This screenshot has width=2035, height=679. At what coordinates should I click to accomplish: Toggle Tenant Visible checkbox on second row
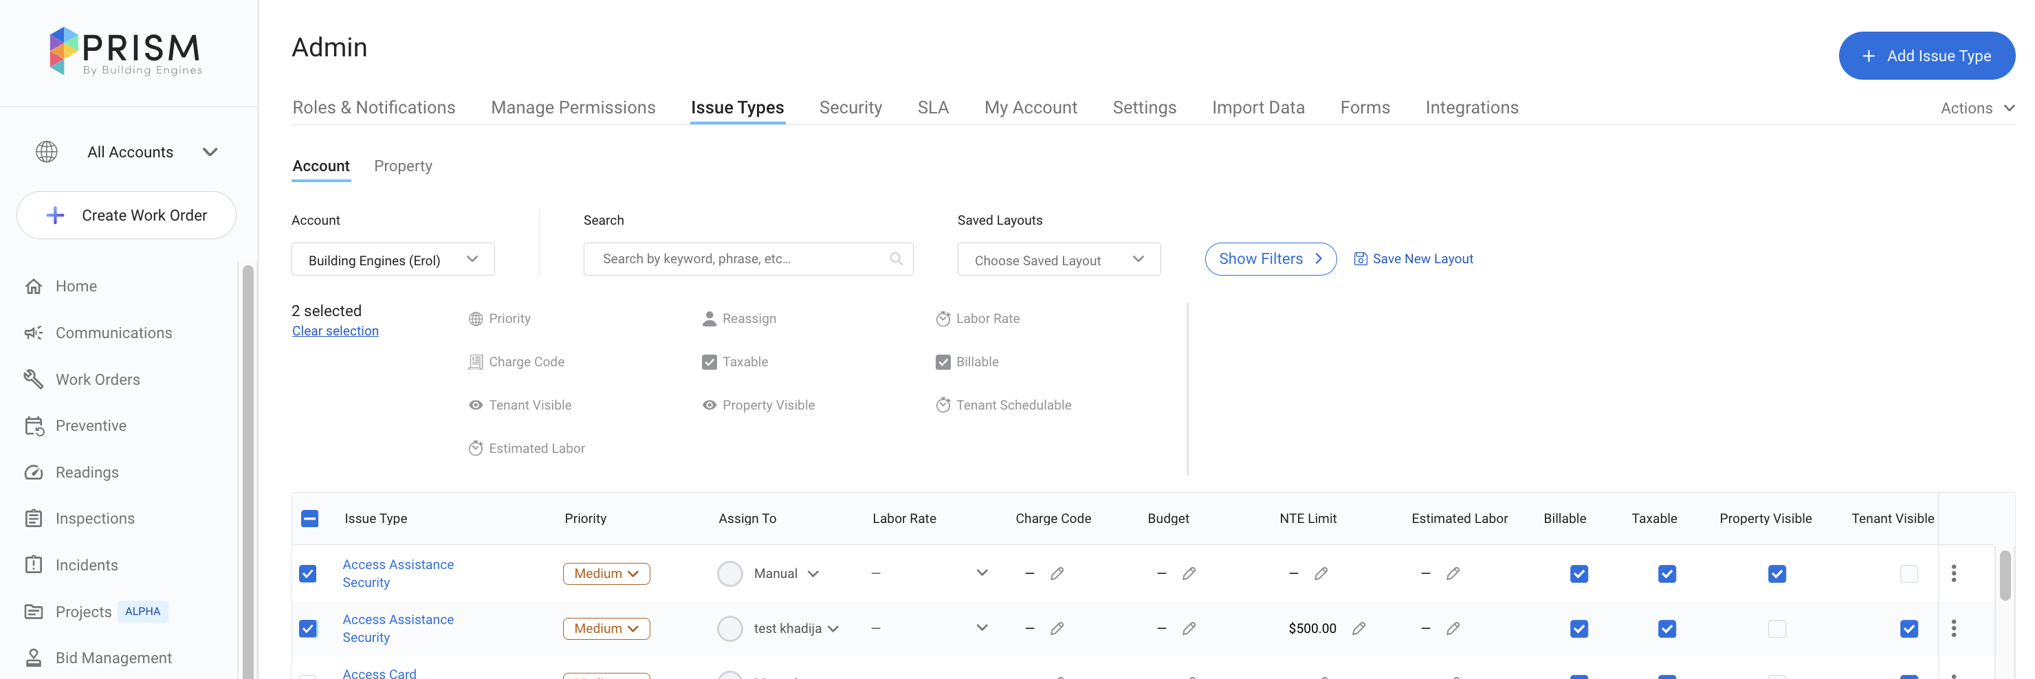(x=1909, y=628)
